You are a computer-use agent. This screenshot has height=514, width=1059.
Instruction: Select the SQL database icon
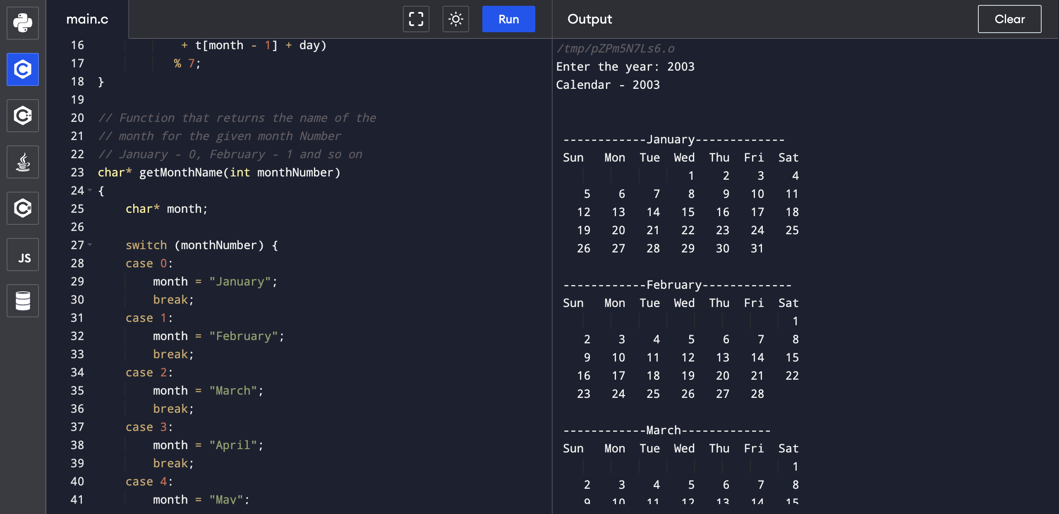point(22,301)
